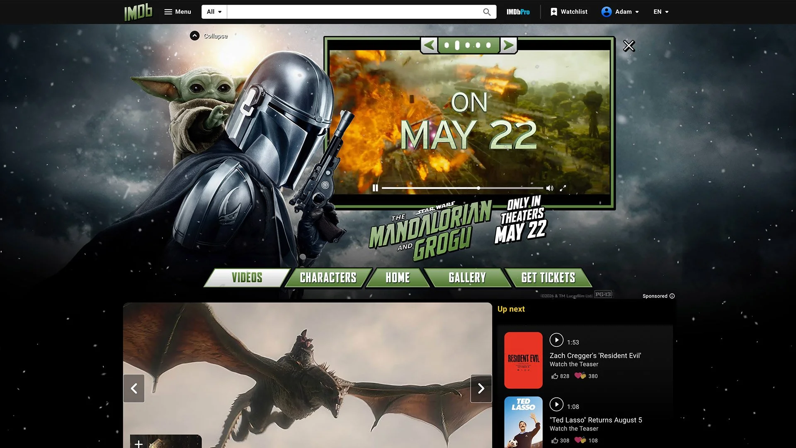The image size is (796, 448).
Task: Play the Resident Evil teaser
Action: pos(556,340)
